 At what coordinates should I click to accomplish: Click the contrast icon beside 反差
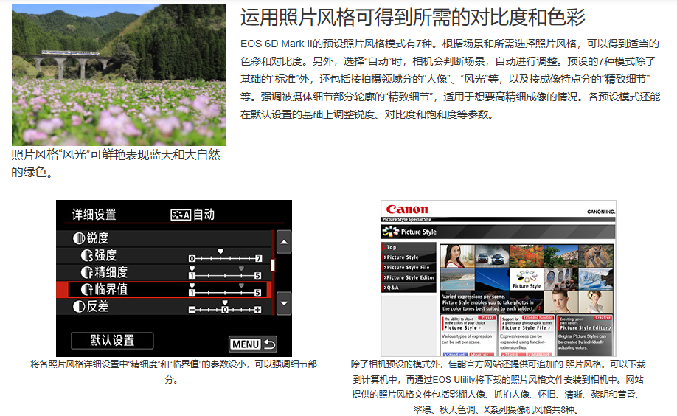coord(79,307)
